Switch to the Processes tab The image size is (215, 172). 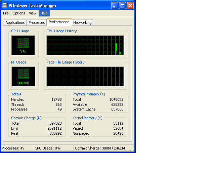point(37,23)
